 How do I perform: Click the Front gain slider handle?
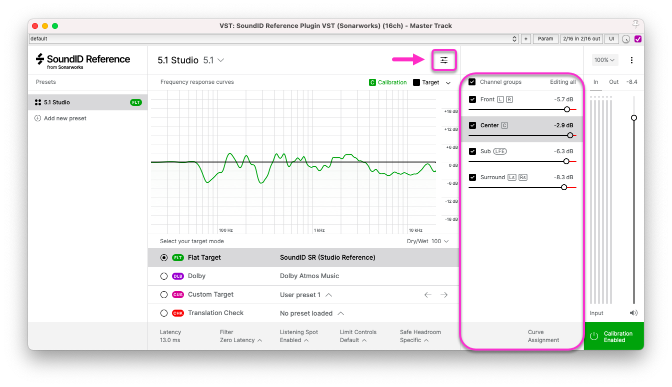click(567, 109)
